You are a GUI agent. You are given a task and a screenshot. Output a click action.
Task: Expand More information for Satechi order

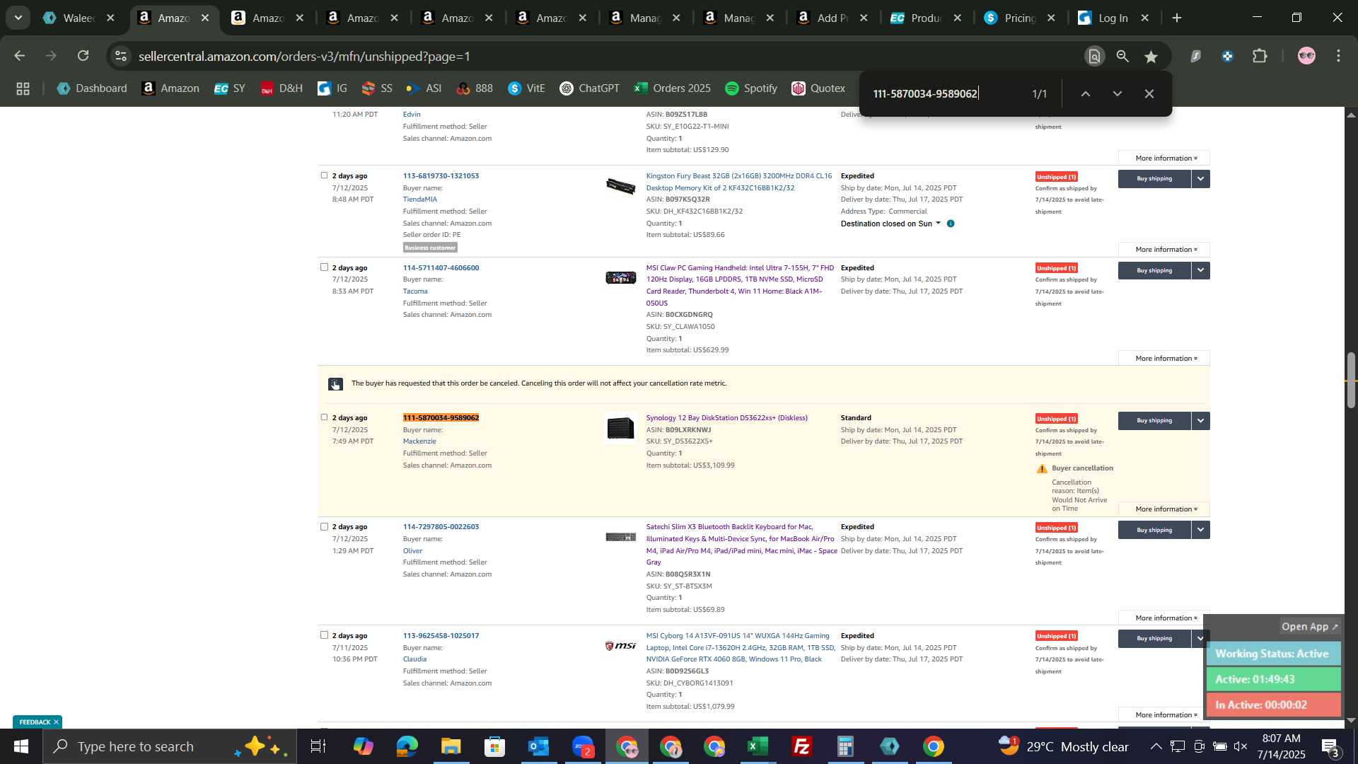(x=1164, y=618)
